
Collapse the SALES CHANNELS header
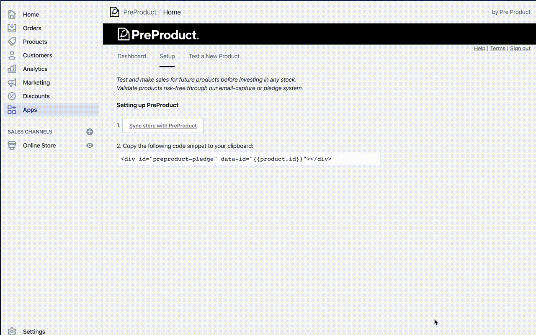(x=30, y=131)
